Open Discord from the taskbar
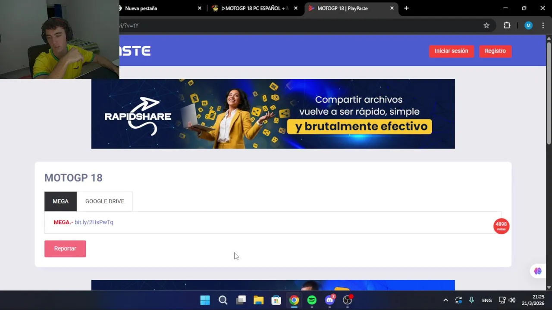This screenshot has height=310, width=552. 330,300
